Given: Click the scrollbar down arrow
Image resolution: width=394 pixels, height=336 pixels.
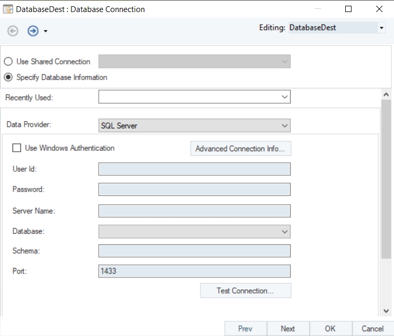Looking at the screenshot, I should coord(386,310).
